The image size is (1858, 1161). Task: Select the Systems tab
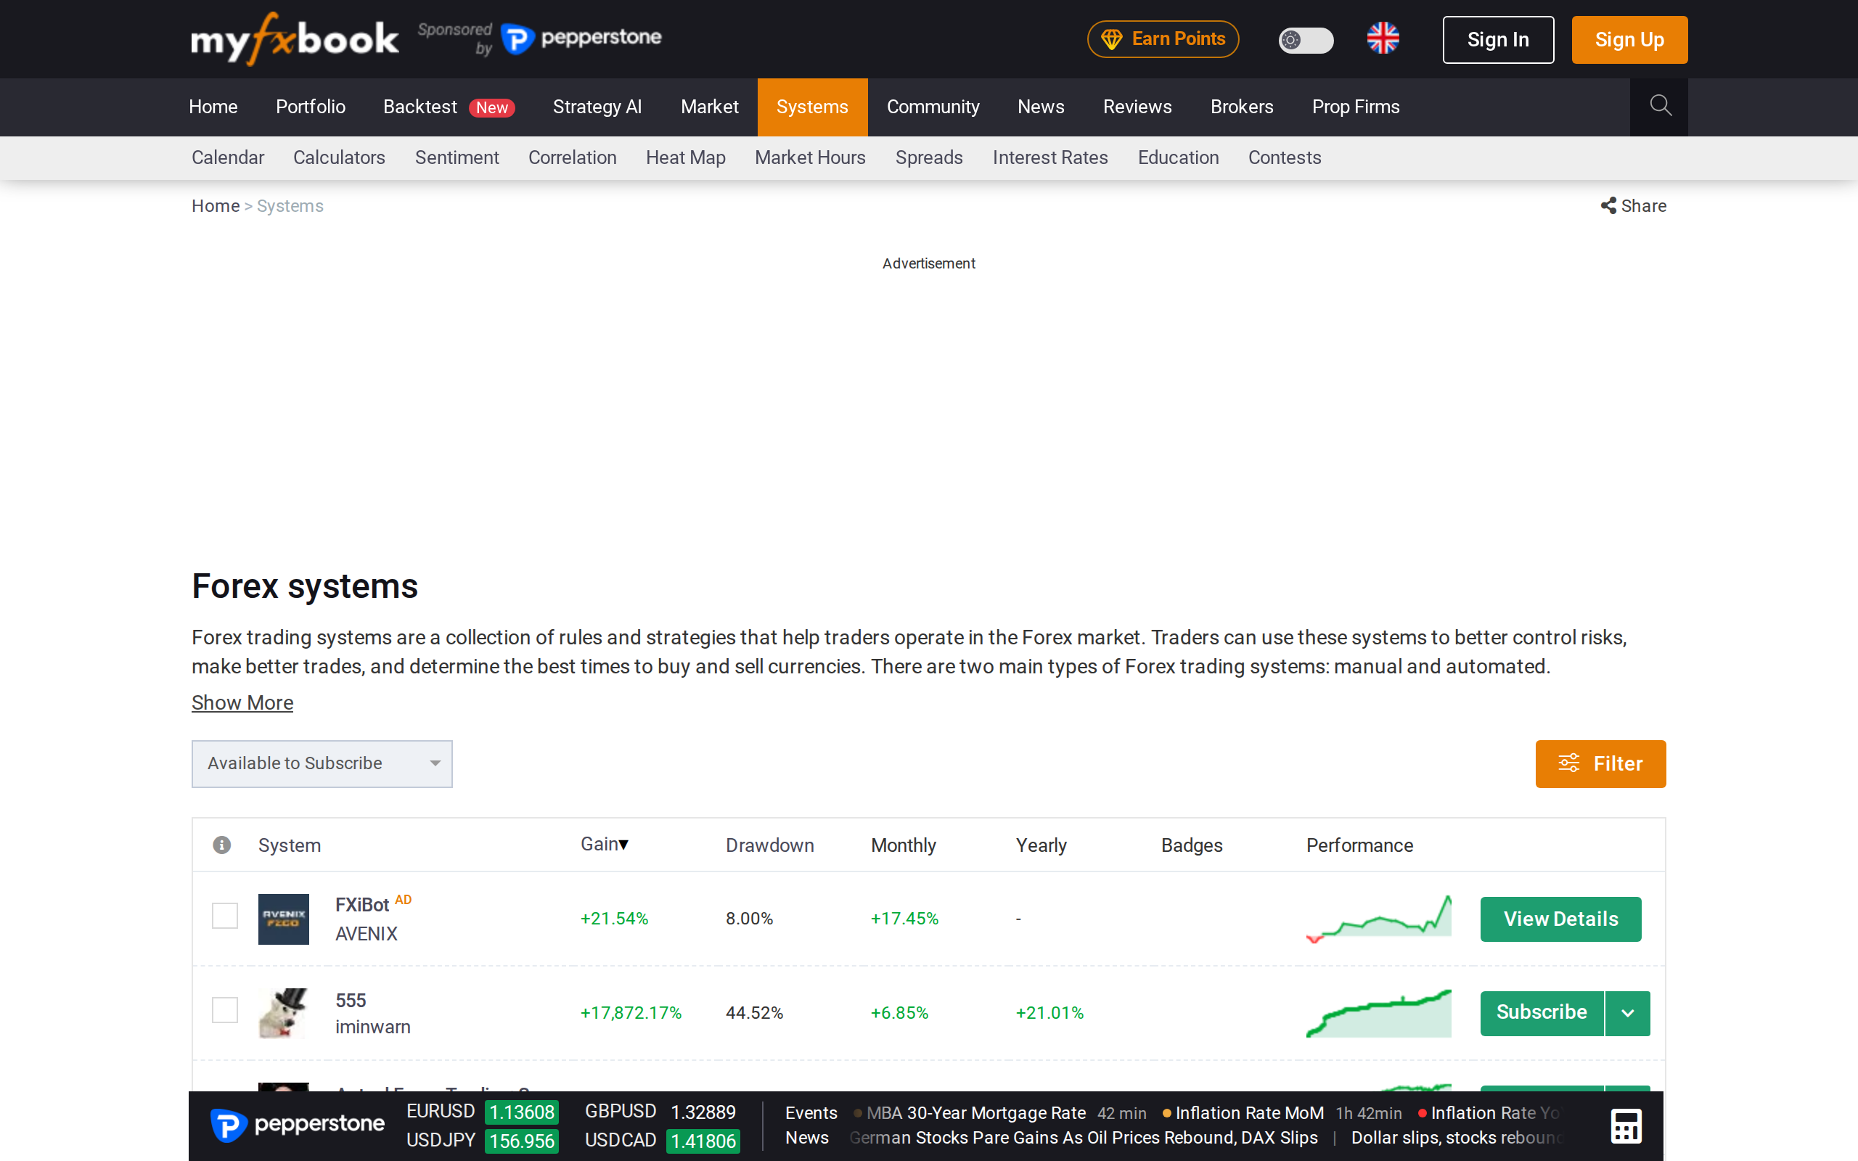point(812,107)
